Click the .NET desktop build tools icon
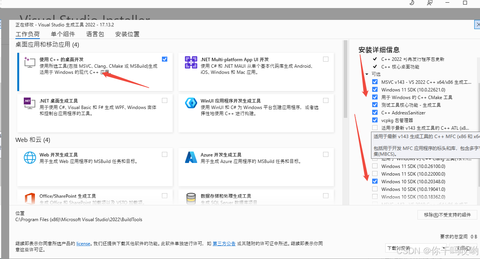Image resolution: width=480 pixels, height=259 pixels. (x=30, y=103)
